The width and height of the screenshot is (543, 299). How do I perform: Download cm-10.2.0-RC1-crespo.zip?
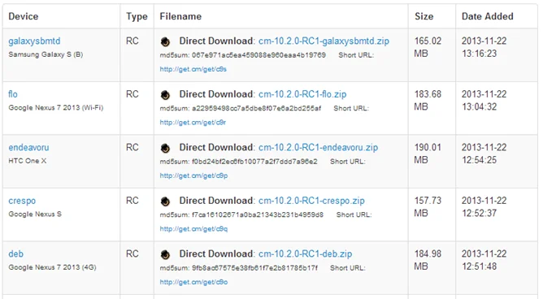tap(311, 201)
